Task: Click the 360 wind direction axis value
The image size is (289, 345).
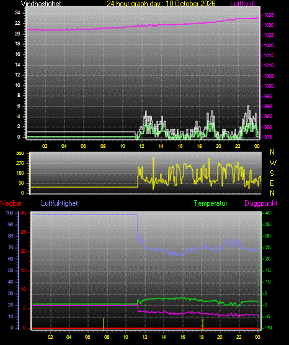Action: pos(20,153)
